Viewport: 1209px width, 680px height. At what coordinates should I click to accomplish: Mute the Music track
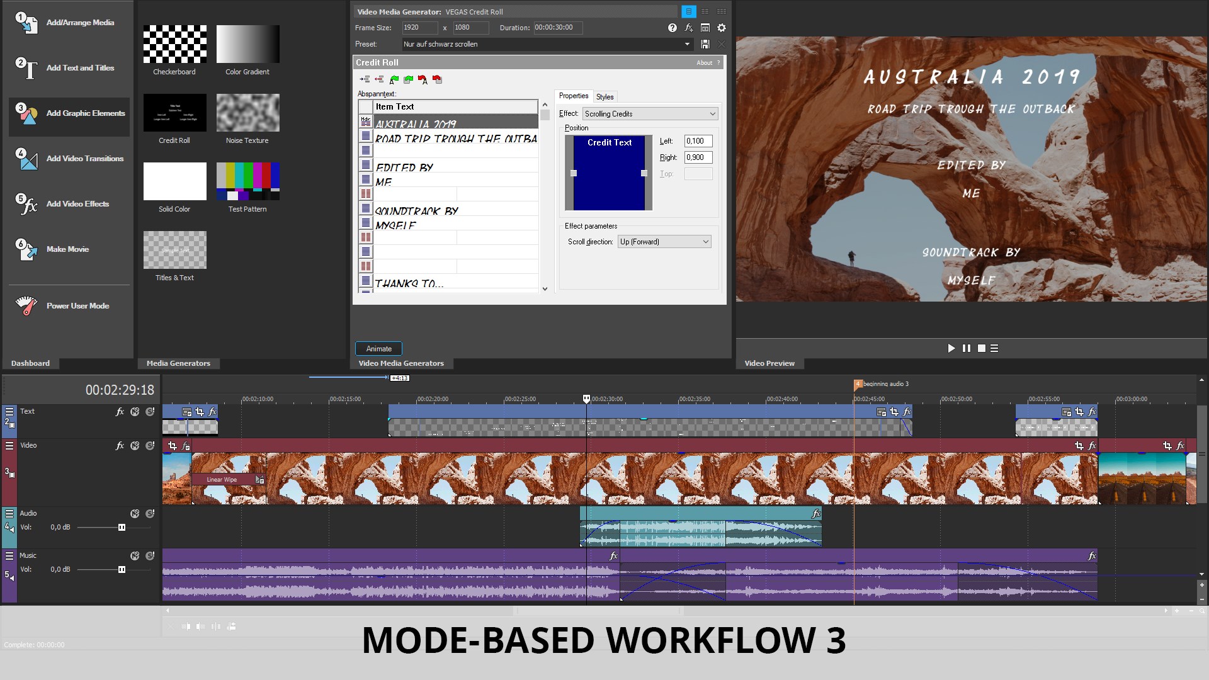click(x=134, y=556)
